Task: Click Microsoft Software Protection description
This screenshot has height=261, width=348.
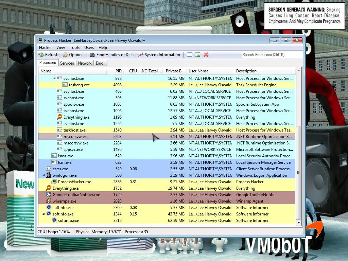Action: (x=264, y=149)
